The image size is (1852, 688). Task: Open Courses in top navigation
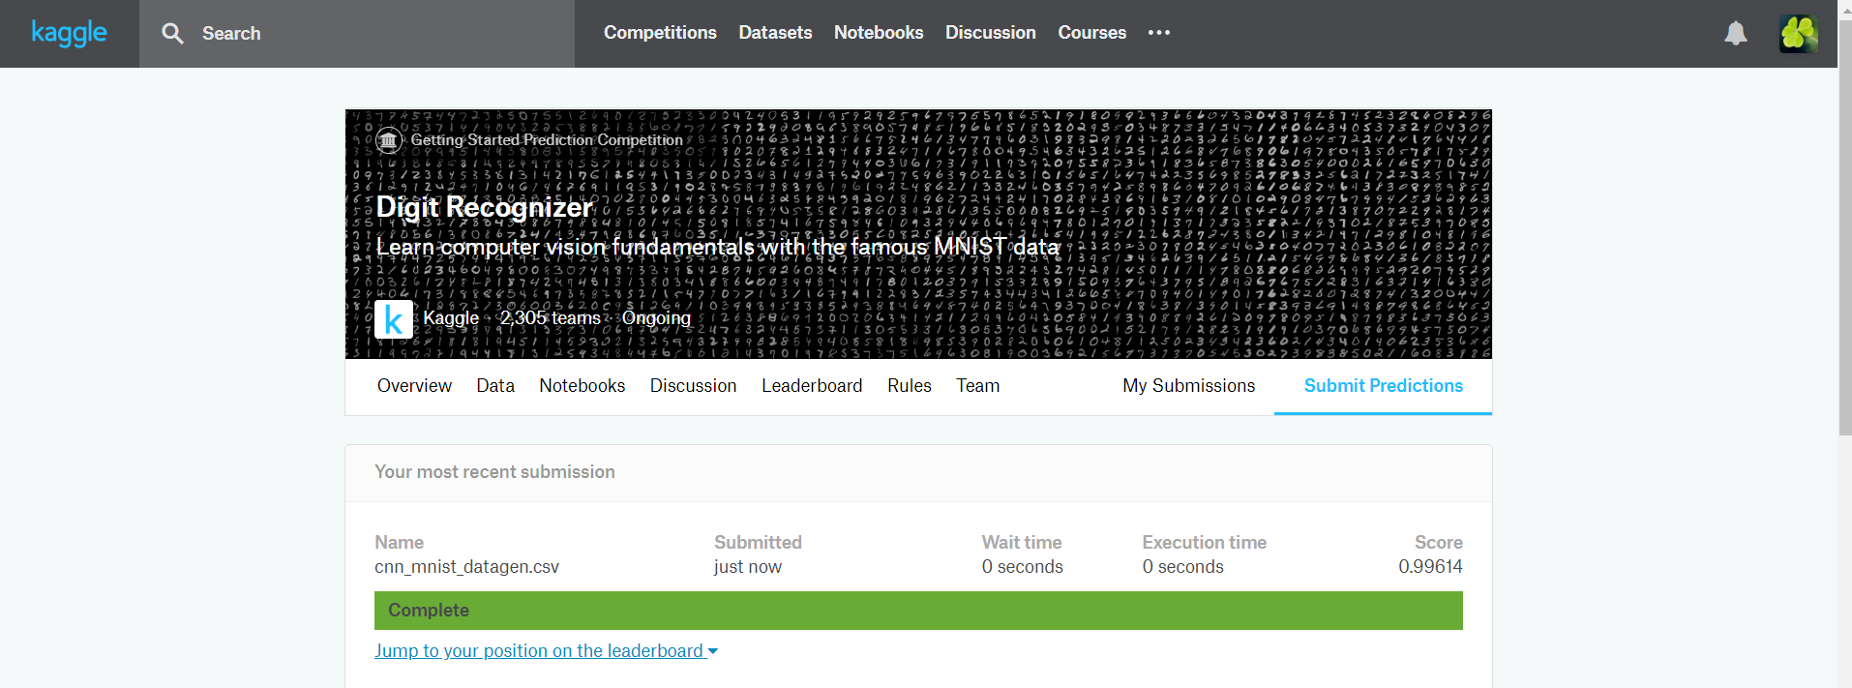1091,33
